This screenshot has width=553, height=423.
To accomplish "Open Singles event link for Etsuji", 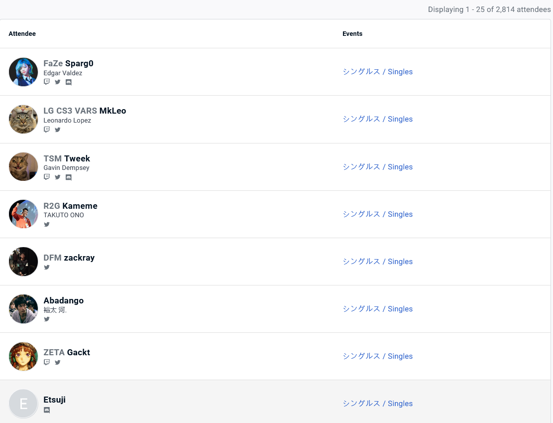I will [x=378, y=403].
